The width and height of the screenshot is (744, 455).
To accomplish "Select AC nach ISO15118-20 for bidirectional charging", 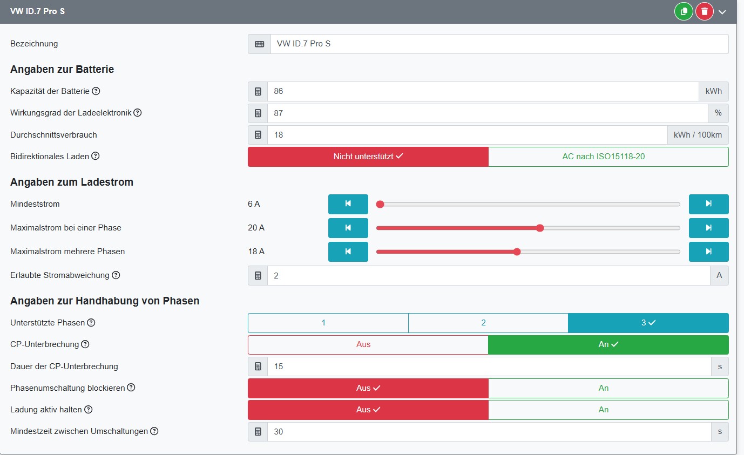I will 608,157.
